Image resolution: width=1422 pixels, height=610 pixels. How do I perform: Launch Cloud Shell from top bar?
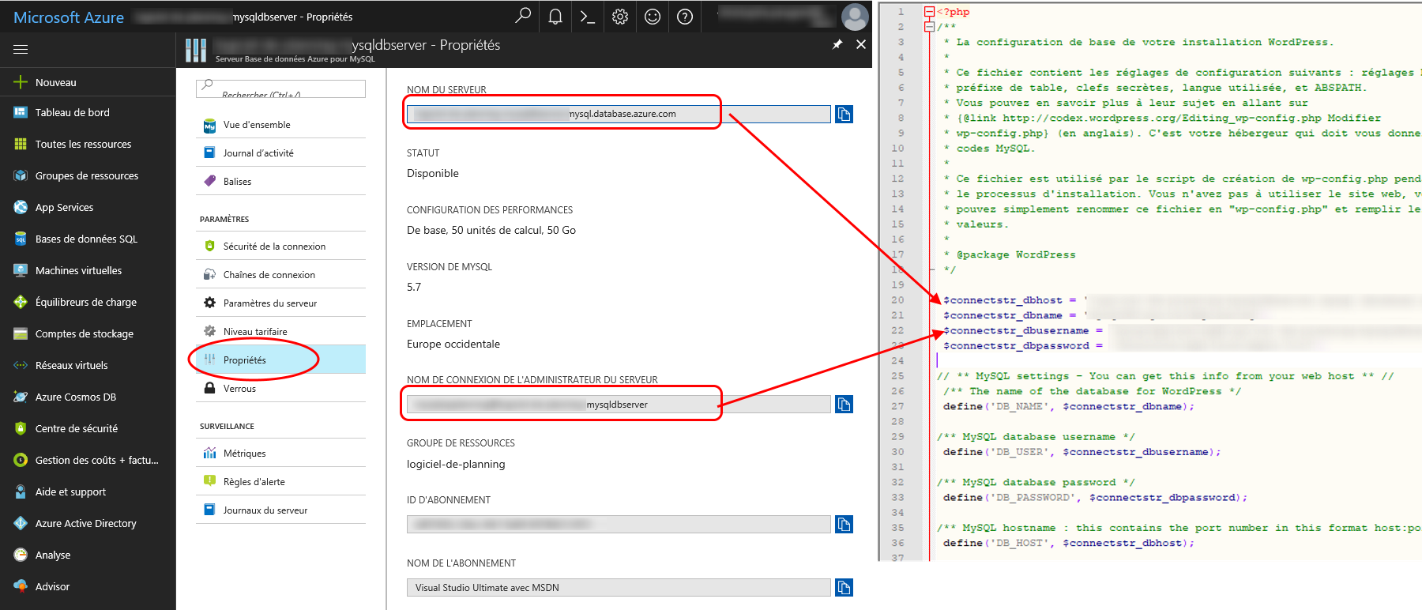pyautogui.click(x=588, y=16)
